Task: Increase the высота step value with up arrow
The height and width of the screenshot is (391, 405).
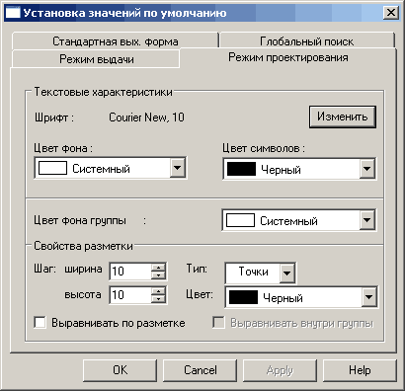Action: (x=158, y=290)
